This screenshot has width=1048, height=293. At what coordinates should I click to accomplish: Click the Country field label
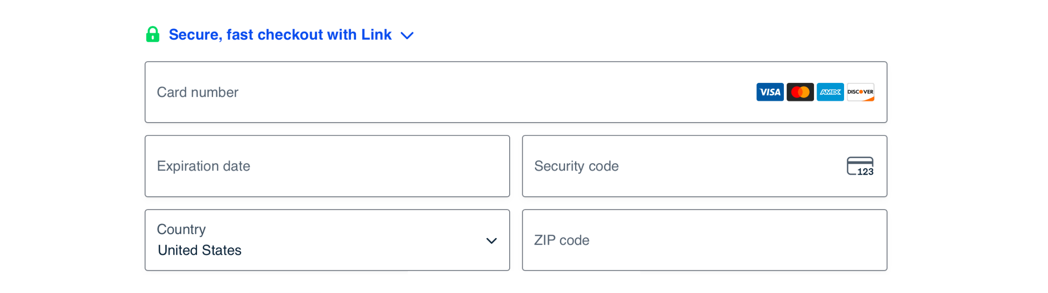pos(182,229)
